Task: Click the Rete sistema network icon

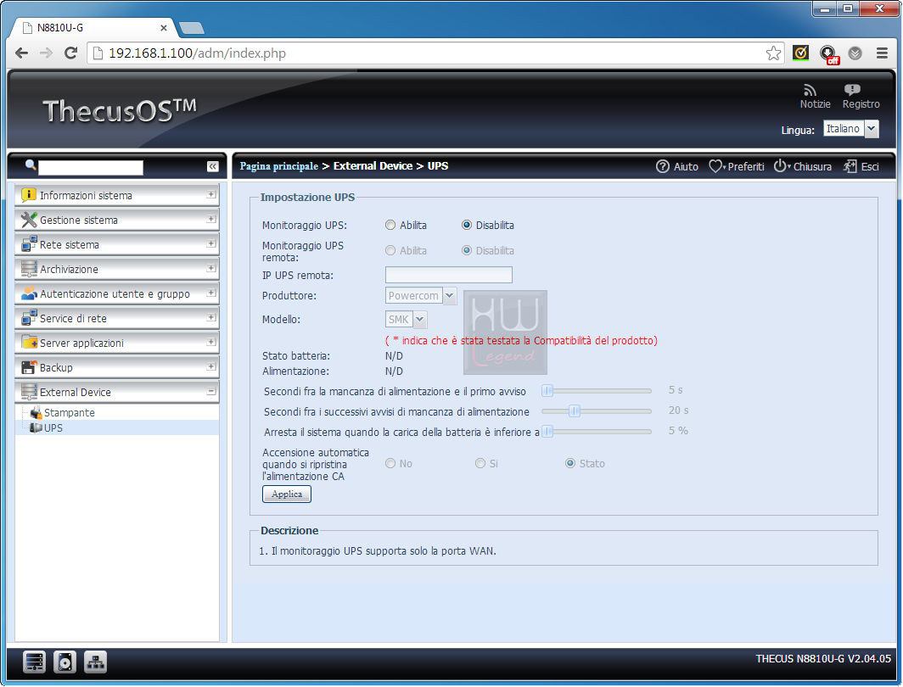Action: (28, 244)
